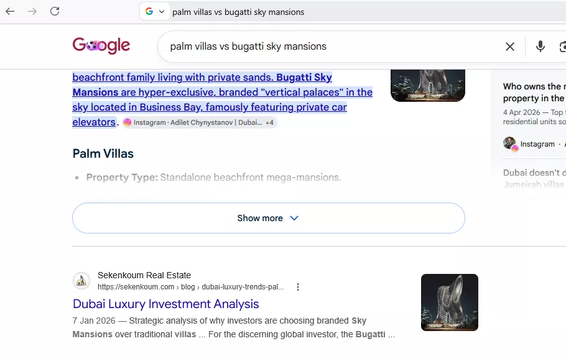Open the sekenkoum.com blog URL breadcrumb
The width and height of the screenshot is (566, 359).
[x=190, y=287]
